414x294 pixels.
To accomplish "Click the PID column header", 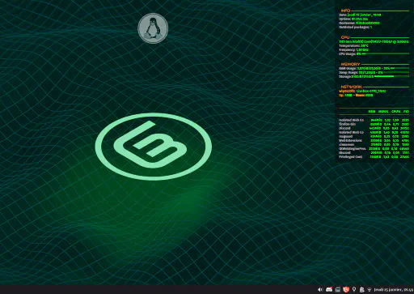I will coord(406,112).
